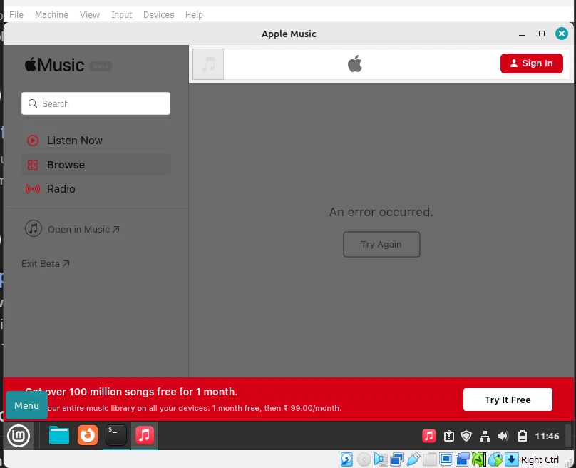Open the Linux Mint Menu launcher
This screenshot has height=468, width=576.
point(19,436)
